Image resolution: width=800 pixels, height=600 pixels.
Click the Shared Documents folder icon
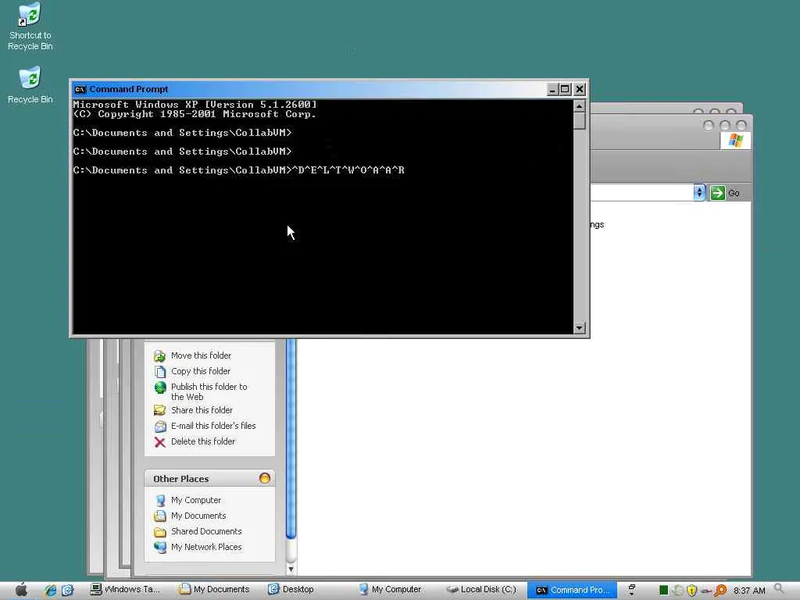pyautogui.click(x=159, y=532)
